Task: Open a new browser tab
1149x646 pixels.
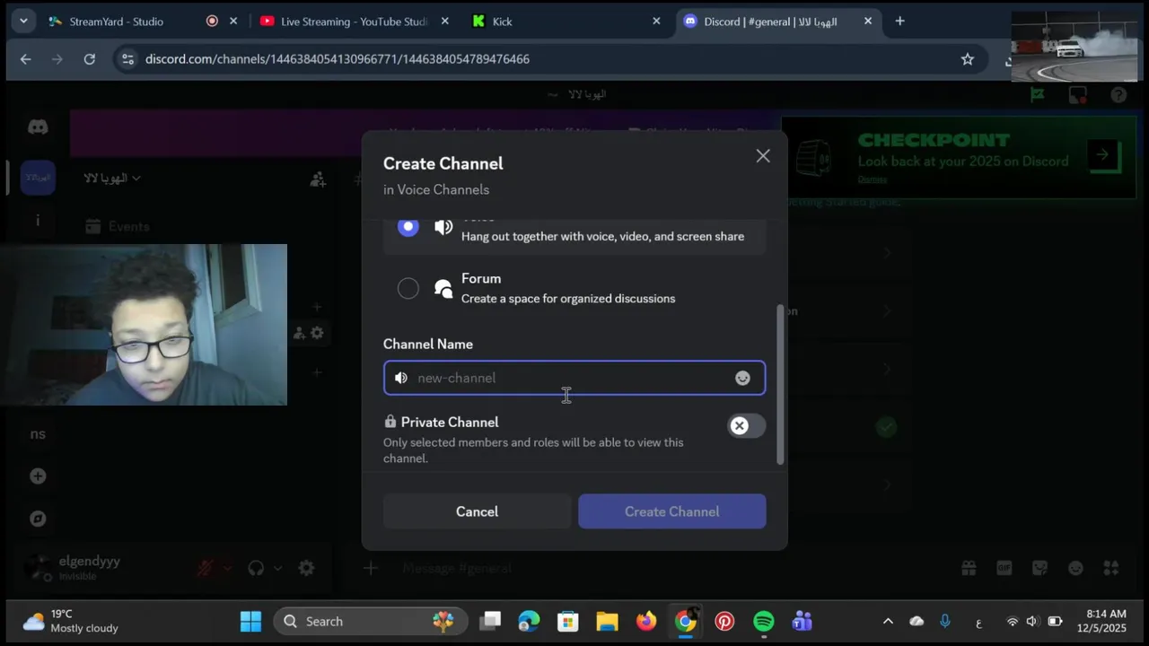Action: tap(899, 22)
